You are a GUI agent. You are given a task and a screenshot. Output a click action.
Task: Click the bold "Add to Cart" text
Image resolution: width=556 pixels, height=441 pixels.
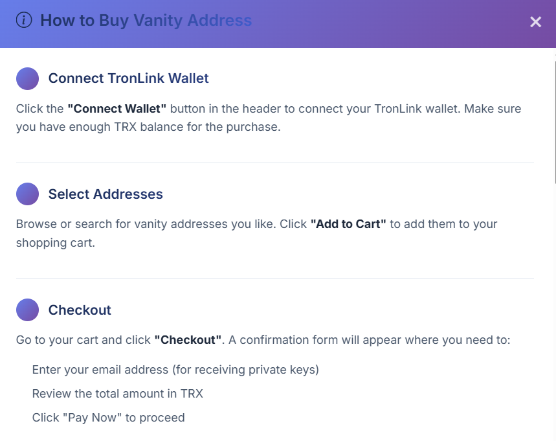[x=348, y=224]
